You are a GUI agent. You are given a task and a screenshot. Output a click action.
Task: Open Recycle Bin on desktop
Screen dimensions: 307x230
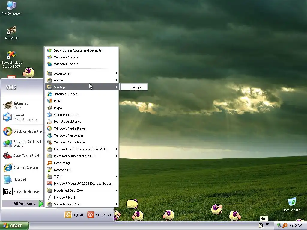292,205
